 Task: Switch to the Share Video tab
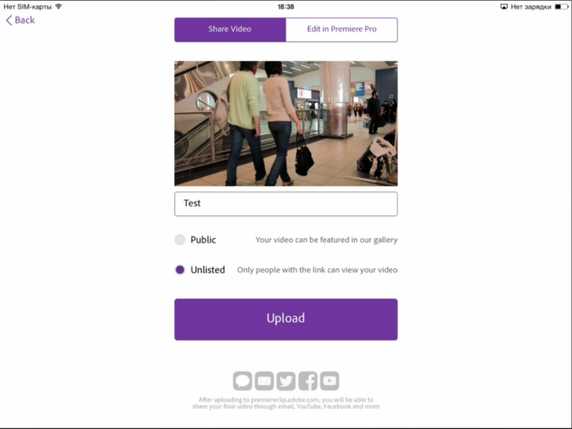coord(230,30)
